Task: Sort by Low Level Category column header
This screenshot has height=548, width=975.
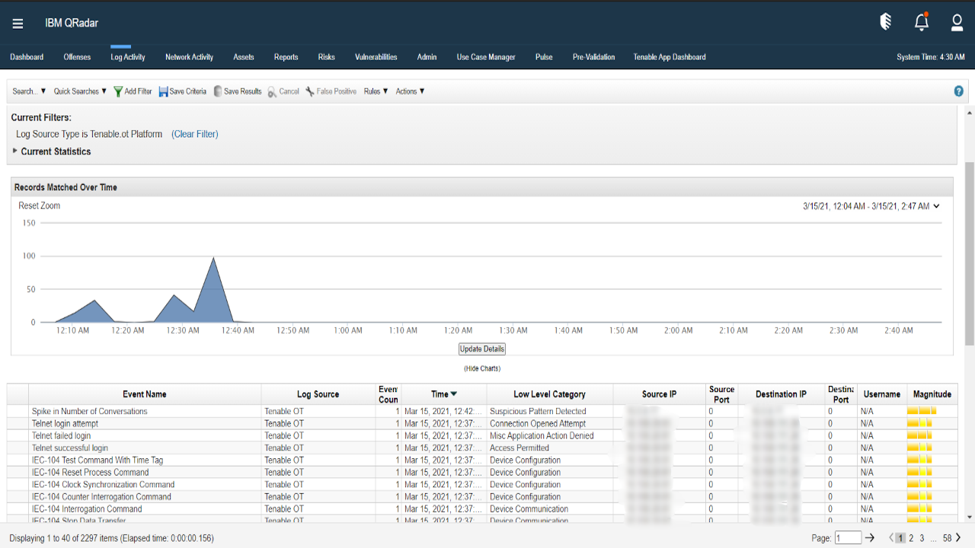Action: tap(549, 394)
